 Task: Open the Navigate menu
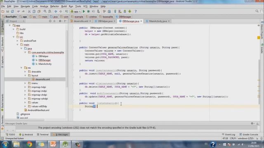(25, 7)
